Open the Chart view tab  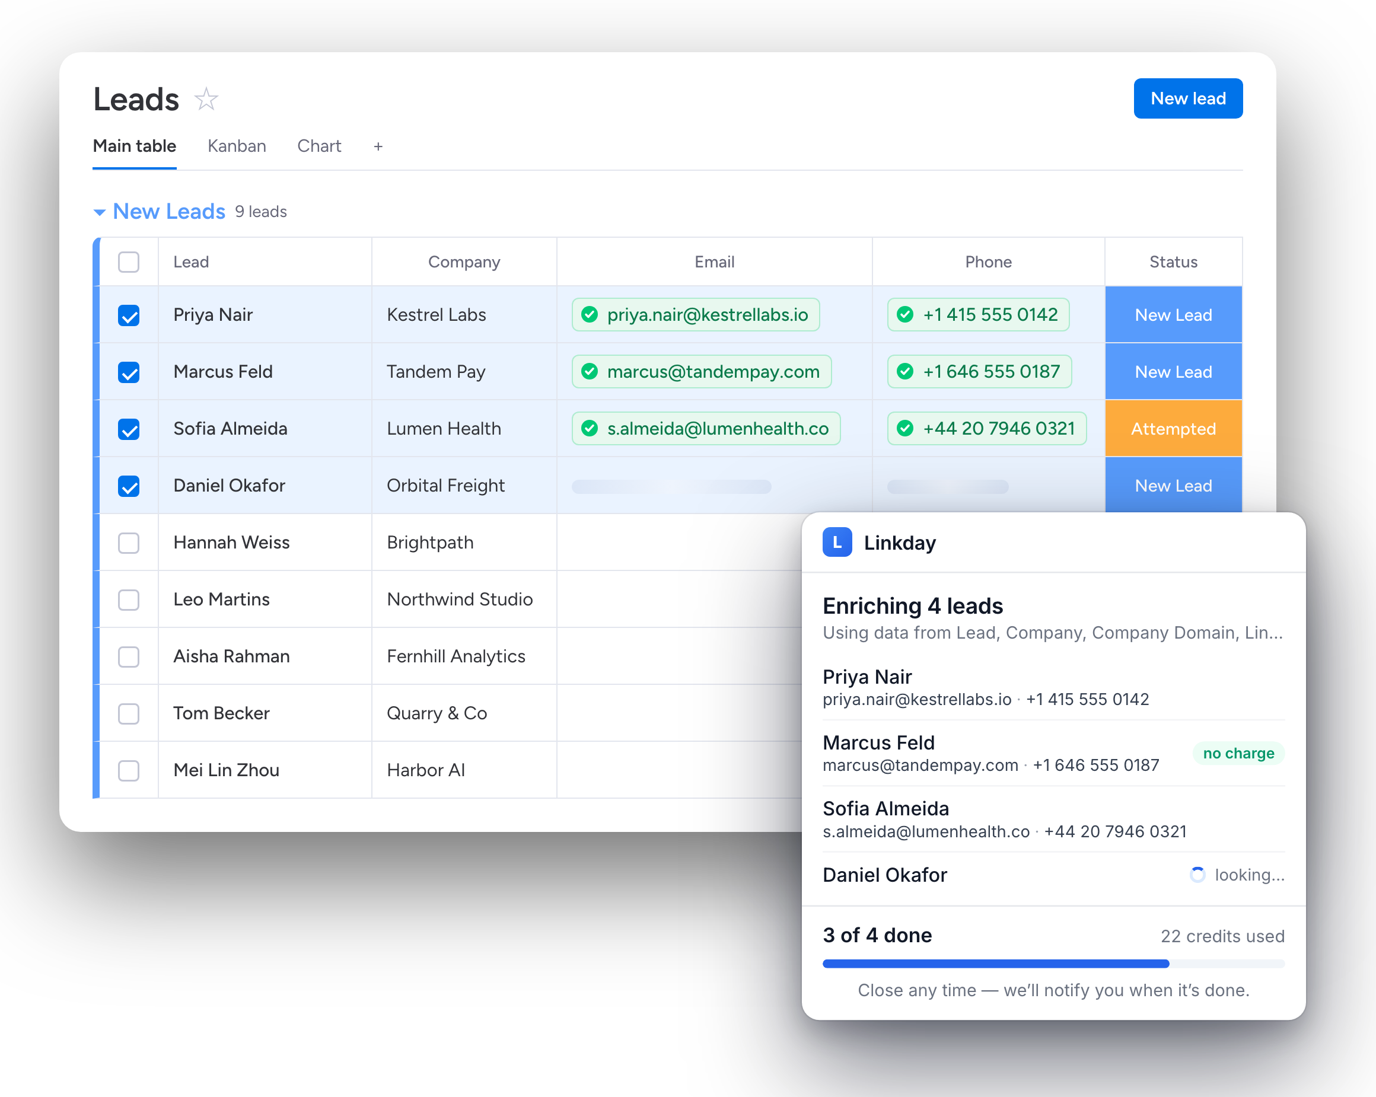pos(319,146)
